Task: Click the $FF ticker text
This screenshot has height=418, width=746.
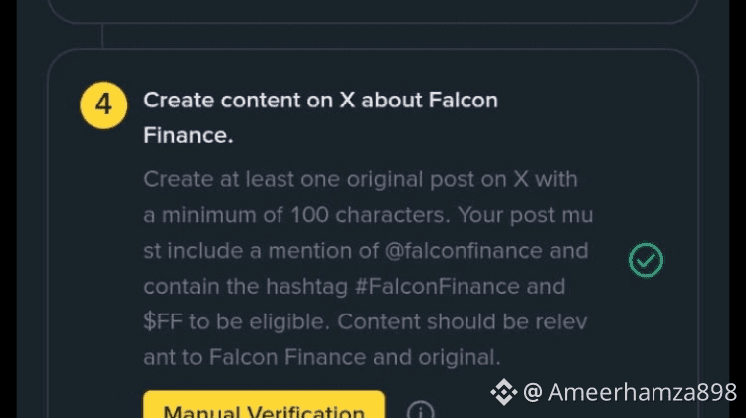Action: (165, 321)
